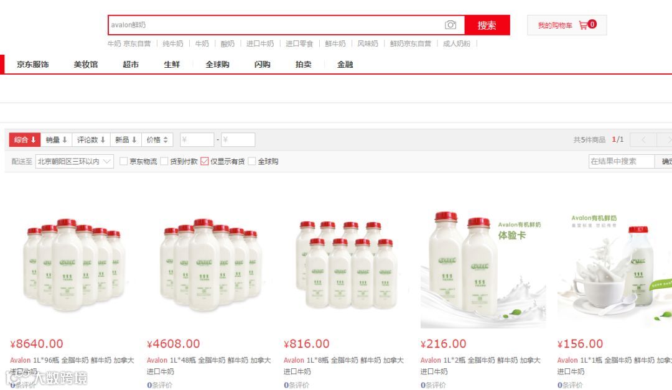The image size is (672, 390).
Task: Sort results by 销量
Action: [x=56, y=140]
